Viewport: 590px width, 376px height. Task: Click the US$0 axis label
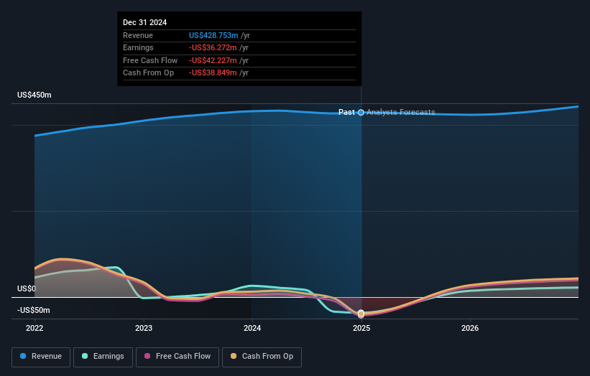27,288
